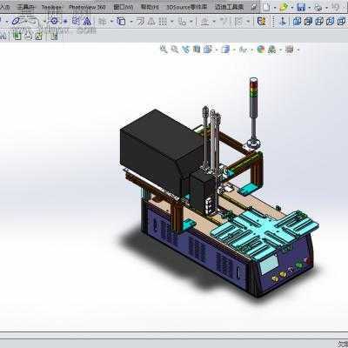Click the Edit Appearance color ball icon

(x=261, y=50)
